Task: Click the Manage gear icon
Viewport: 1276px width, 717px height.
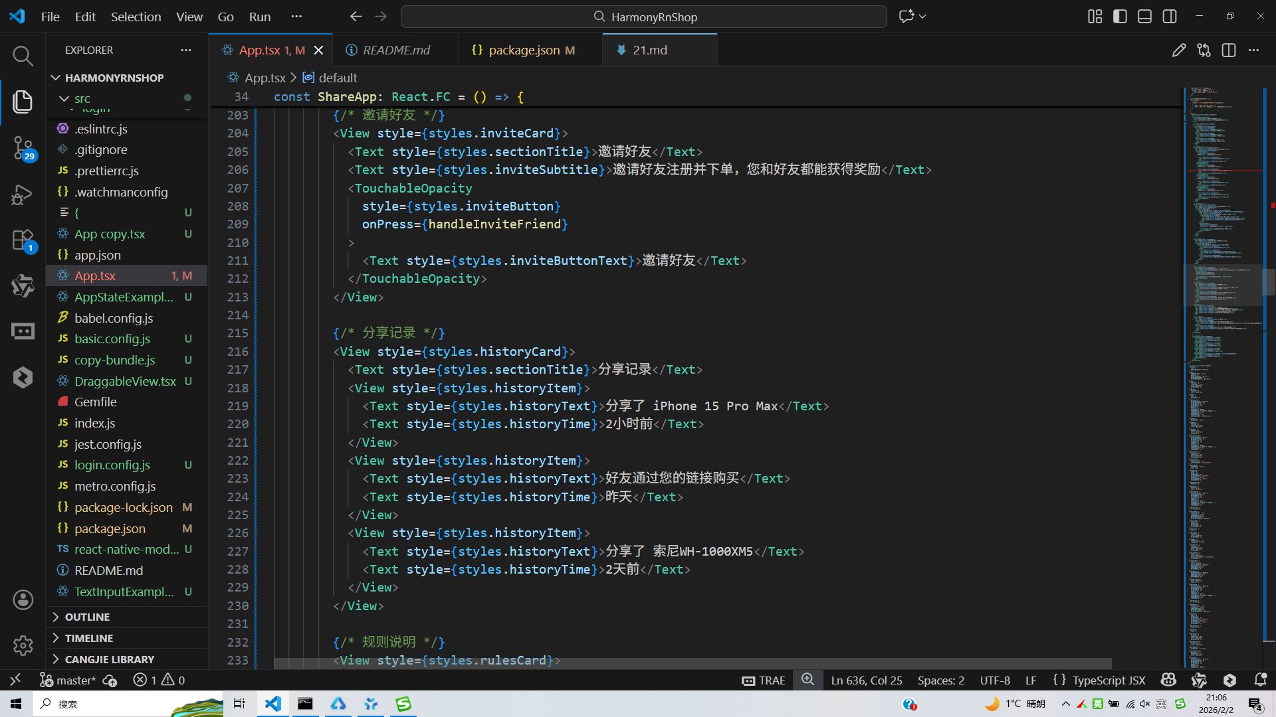Action: point(23,645)
